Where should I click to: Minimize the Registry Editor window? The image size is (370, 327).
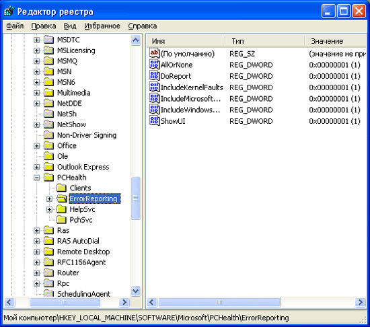328,11
